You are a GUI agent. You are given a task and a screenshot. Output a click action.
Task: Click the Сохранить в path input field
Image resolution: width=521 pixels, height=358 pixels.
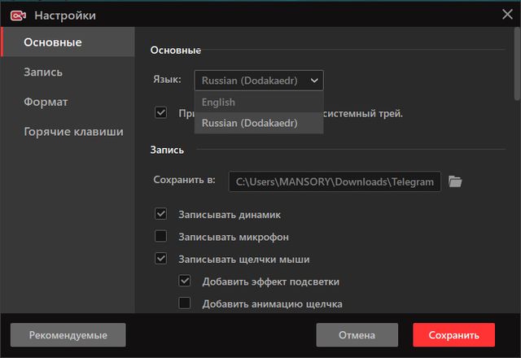[334, 181]
